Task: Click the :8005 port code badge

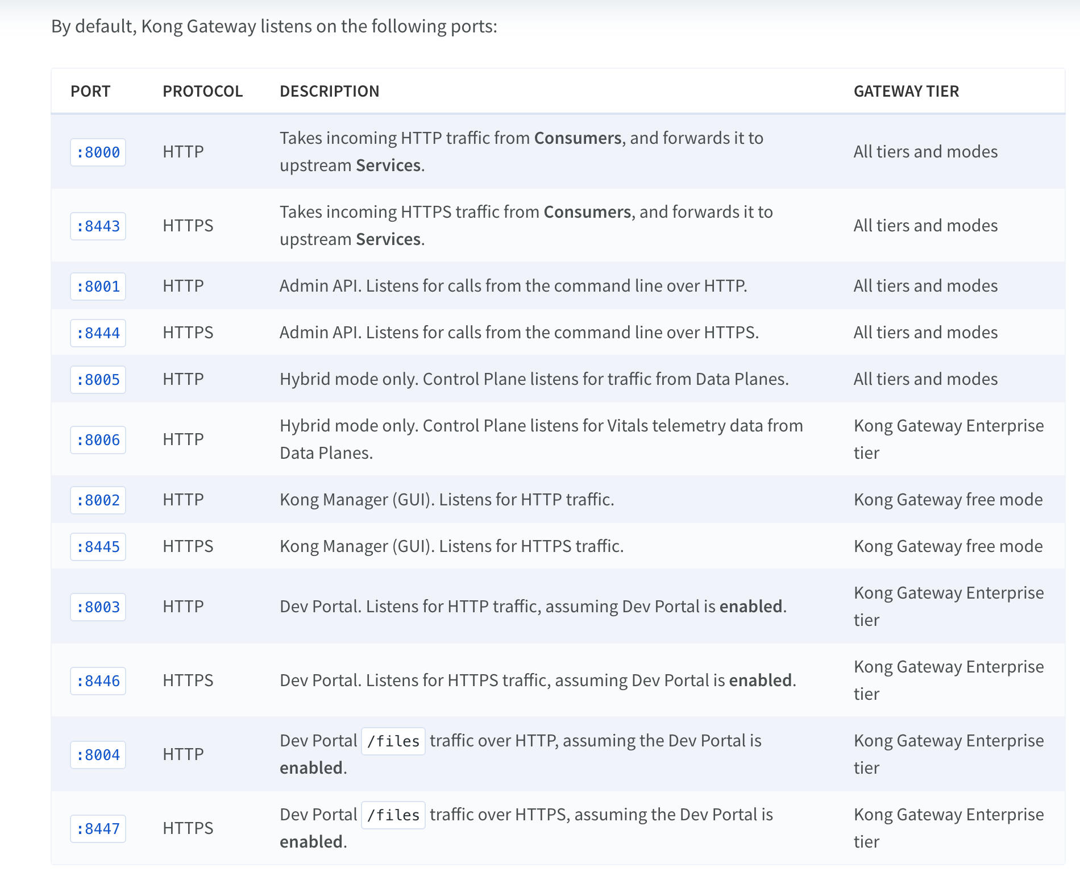Action: coord(98,380)
